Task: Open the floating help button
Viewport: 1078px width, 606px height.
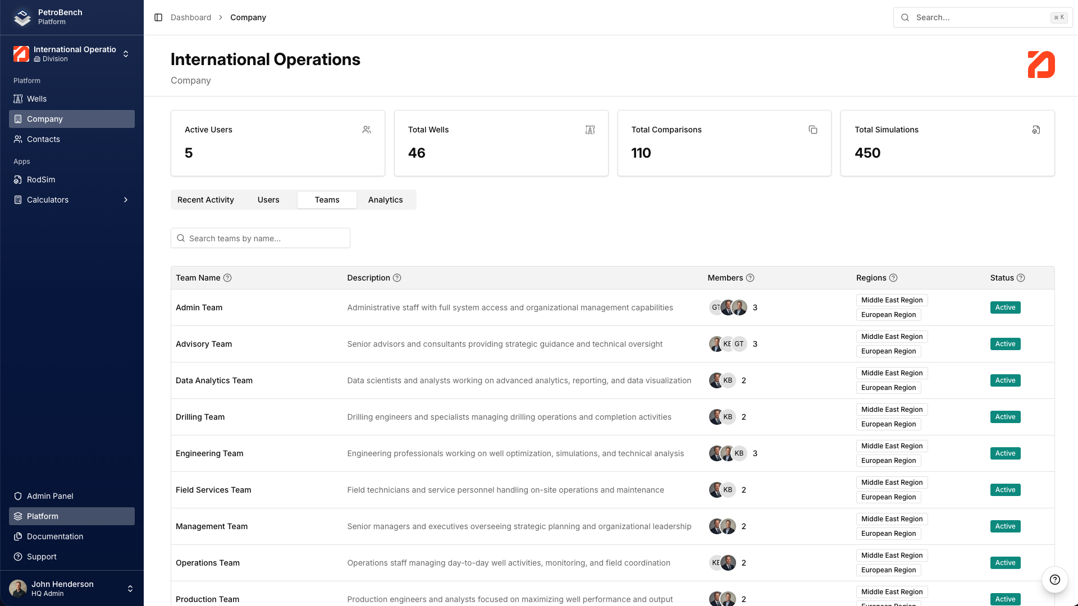Action: pos(1054,580)
